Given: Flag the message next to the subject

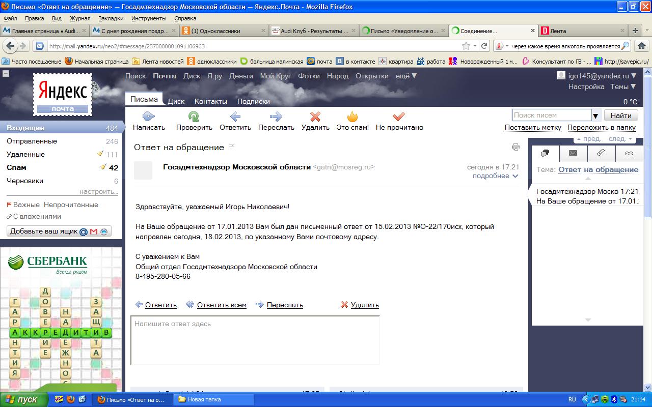Looking at the screenshot, I should pos(231,147).
